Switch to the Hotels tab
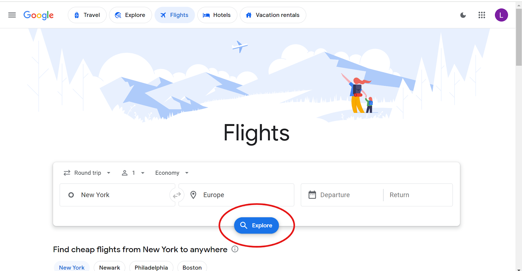 tap(217, 15)
